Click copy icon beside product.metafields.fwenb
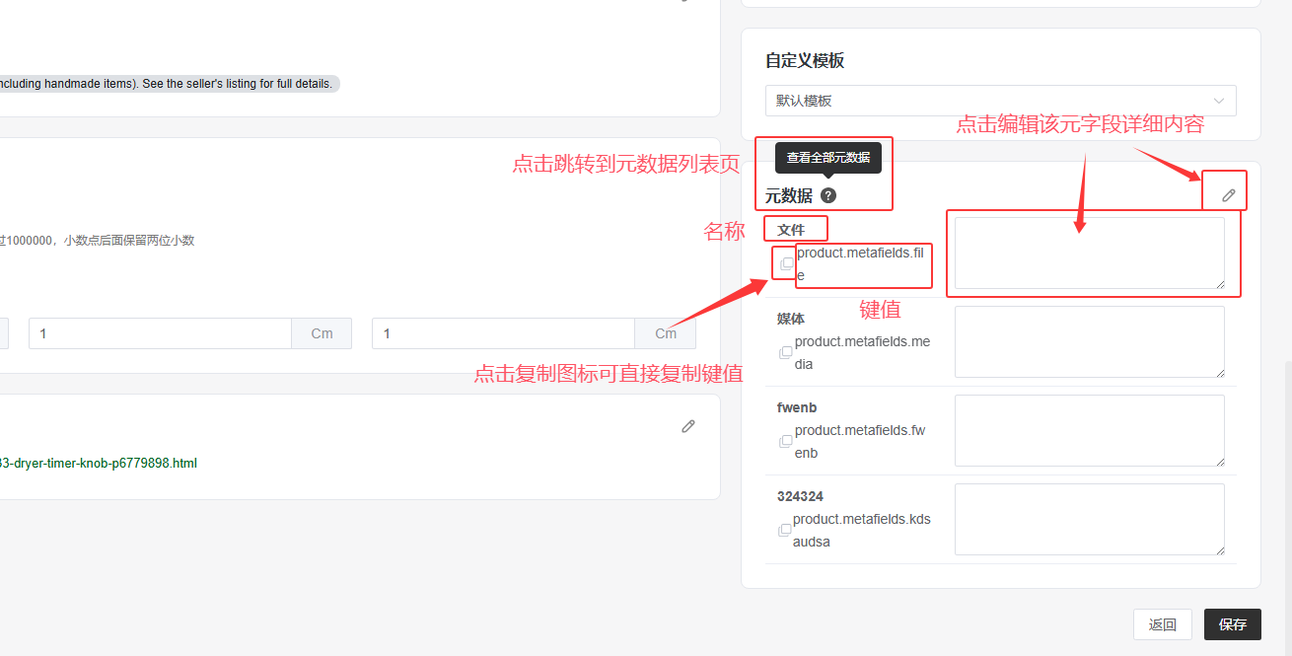 785,441
